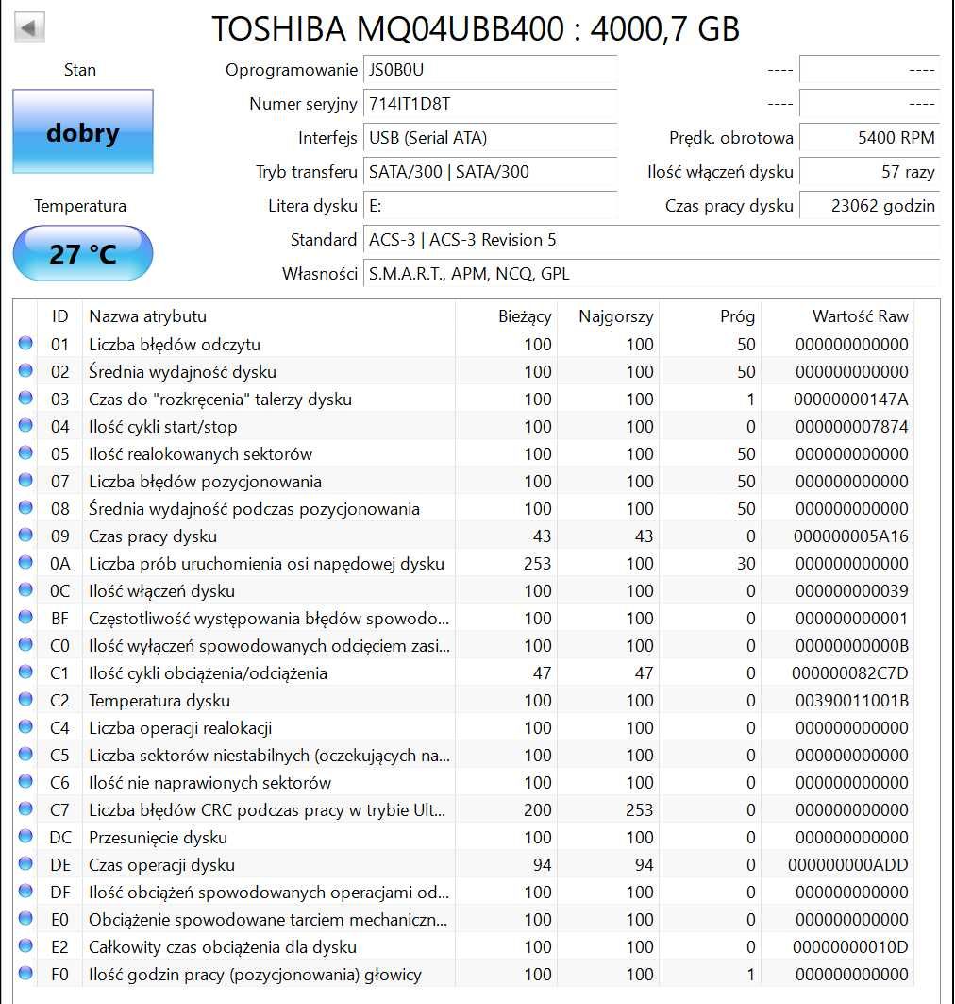Click the power-on hours value 23062 godzin
The width and height of the screenshot is (955, 1004).
click(x=870, y=206)
